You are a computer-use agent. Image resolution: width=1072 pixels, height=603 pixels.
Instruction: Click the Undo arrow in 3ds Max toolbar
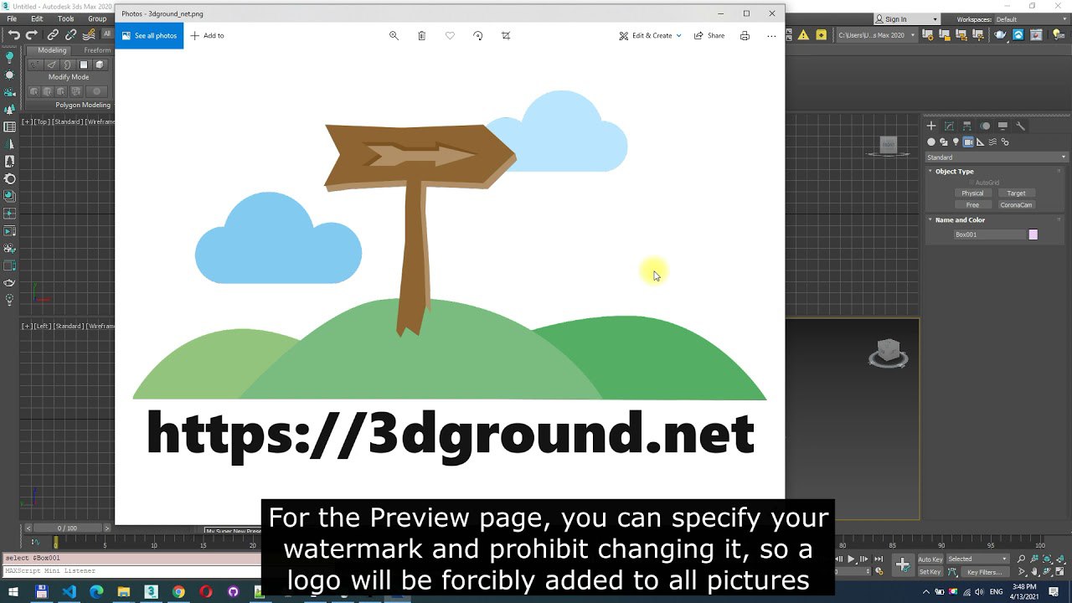tap(14, 34)
